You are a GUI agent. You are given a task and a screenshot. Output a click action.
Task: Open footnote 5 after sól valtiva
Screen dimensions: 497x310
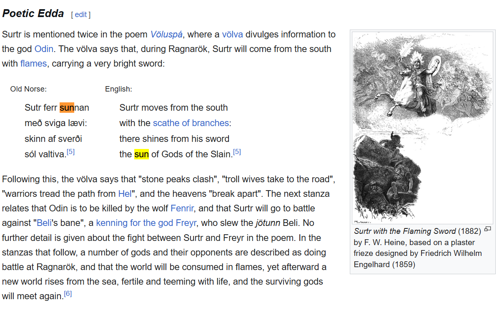pos(71,152)
